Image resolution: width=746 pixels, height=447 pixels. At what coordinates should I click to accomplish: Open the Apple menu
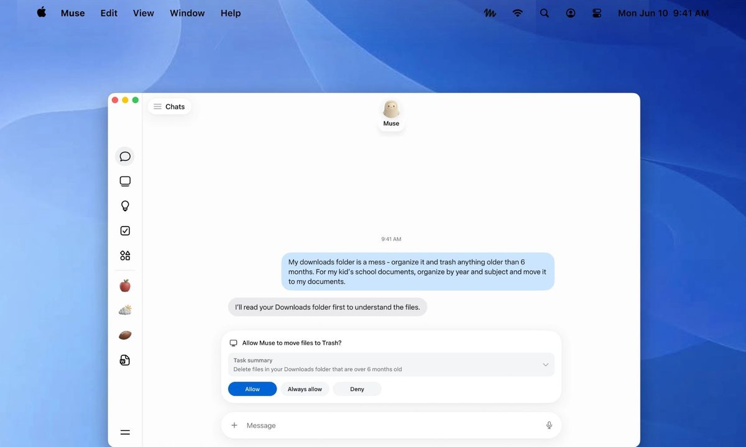coord(42,12)
